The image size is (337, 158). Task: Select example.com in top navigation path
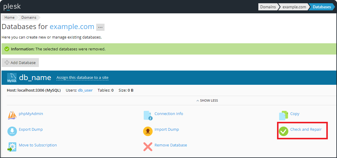(x=294, y=7)
